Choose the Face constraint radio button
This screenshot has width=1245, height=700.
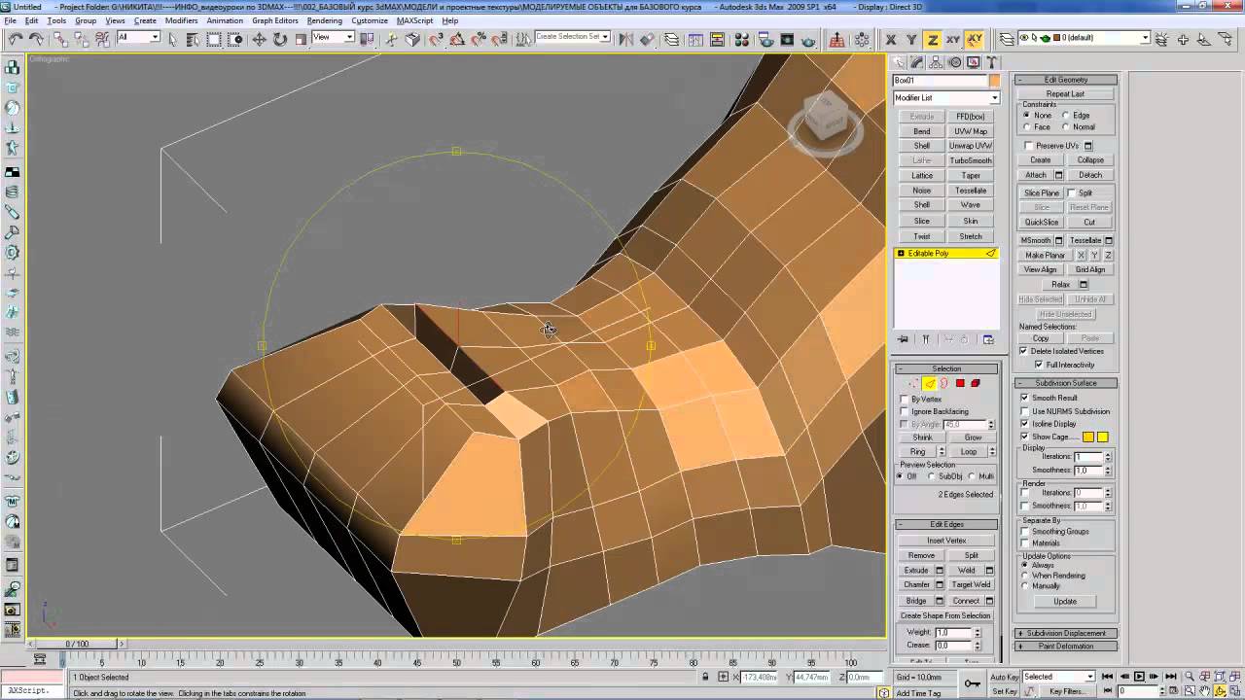point(1026,127)
